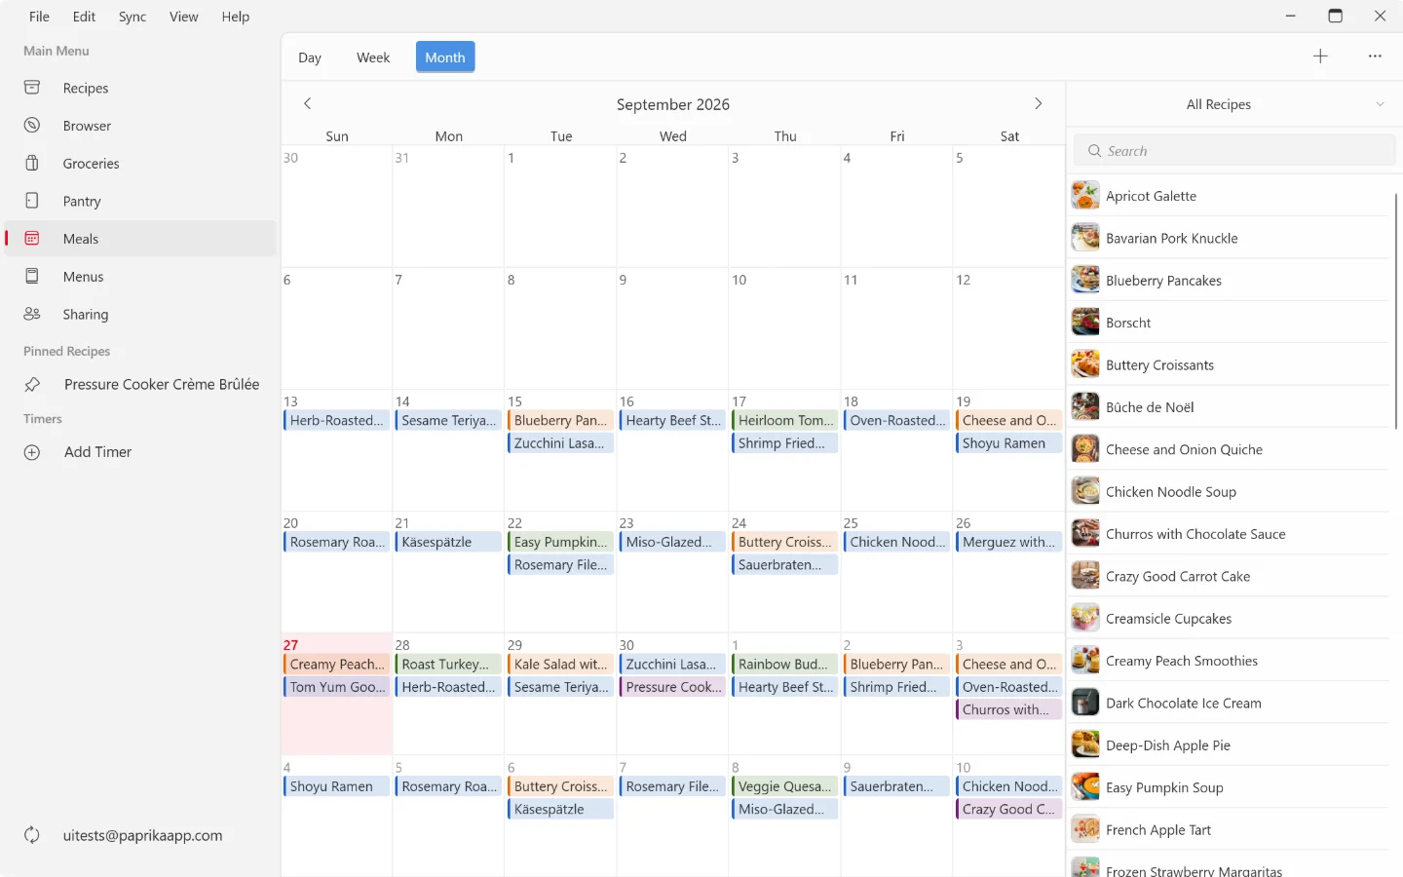Click the recipe list scrollbar
1403x877 pixels.
(x=1396, y=312)
